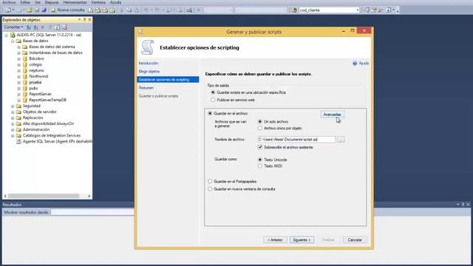Image resolution: width=473 pixels, height=266 pixels.
Task: Expand the neptuno database node
Action: (18, 71)
